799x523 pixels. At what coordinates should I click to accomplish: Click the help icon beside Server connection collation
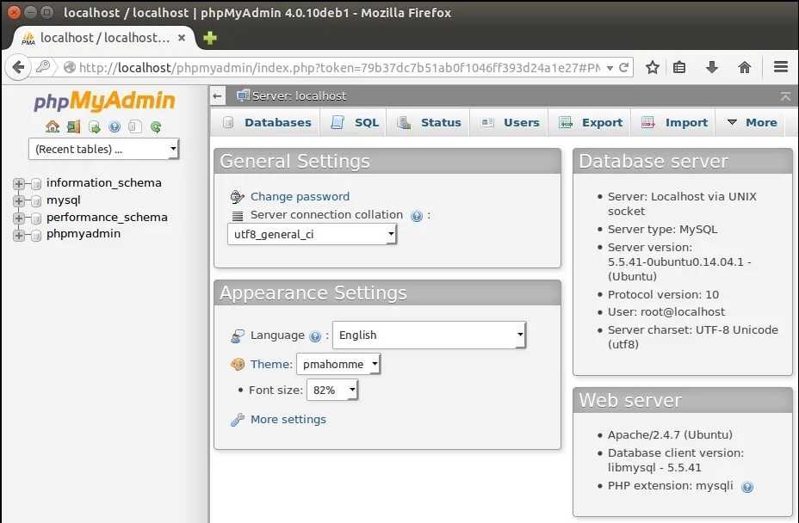(x=417, y=216)
